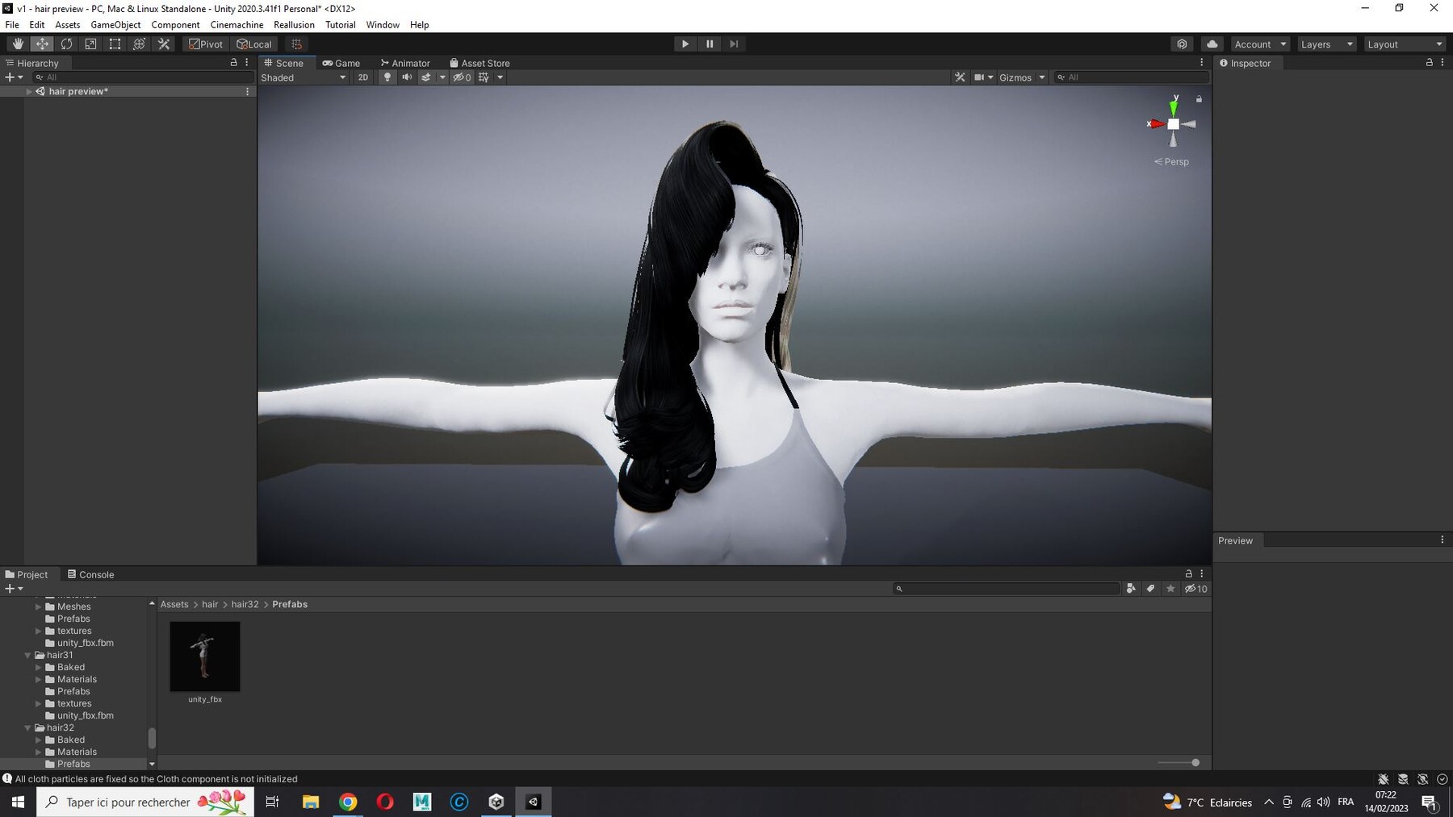1453x817 pixels.
Task: Click hair32 in the breadcrumb path
Action: click(245, 604)
